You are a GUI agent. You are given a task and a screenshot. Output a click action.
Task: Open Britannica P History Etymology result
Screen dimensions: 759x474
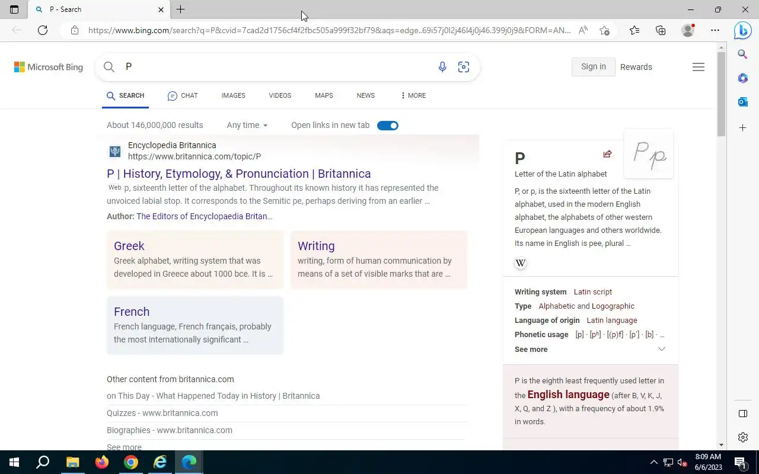pos(239,174)
